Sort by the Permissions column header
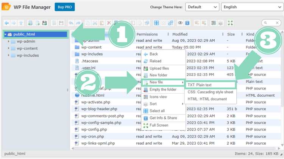This screenshot has height=159, width=284. [x=147, y=34]
